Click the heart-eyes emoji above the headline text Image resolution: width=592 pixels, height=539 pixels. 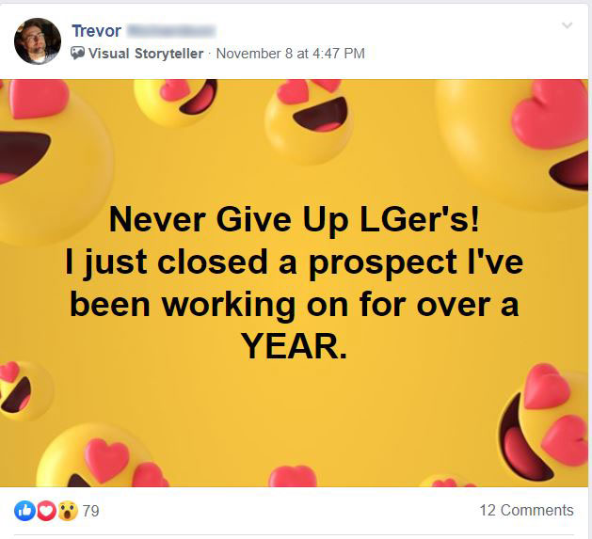(309, 120)
